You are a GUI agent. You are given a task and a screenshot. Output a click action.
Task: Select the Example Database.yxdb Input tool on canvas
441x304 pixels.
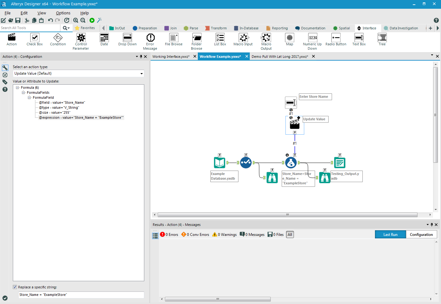[219, 162]
